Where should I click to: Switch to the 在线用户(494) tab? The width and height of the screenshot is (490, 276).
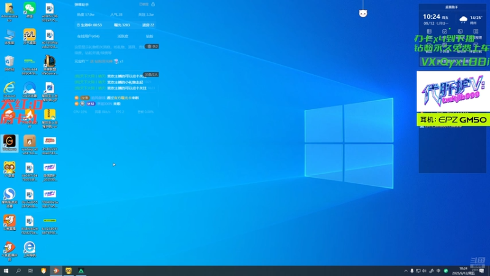point(88,36)
